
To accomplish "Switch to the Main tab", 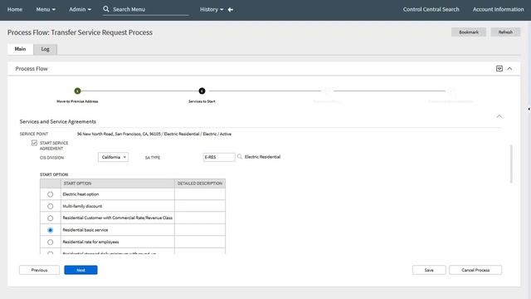I will (x=20, y=49).
